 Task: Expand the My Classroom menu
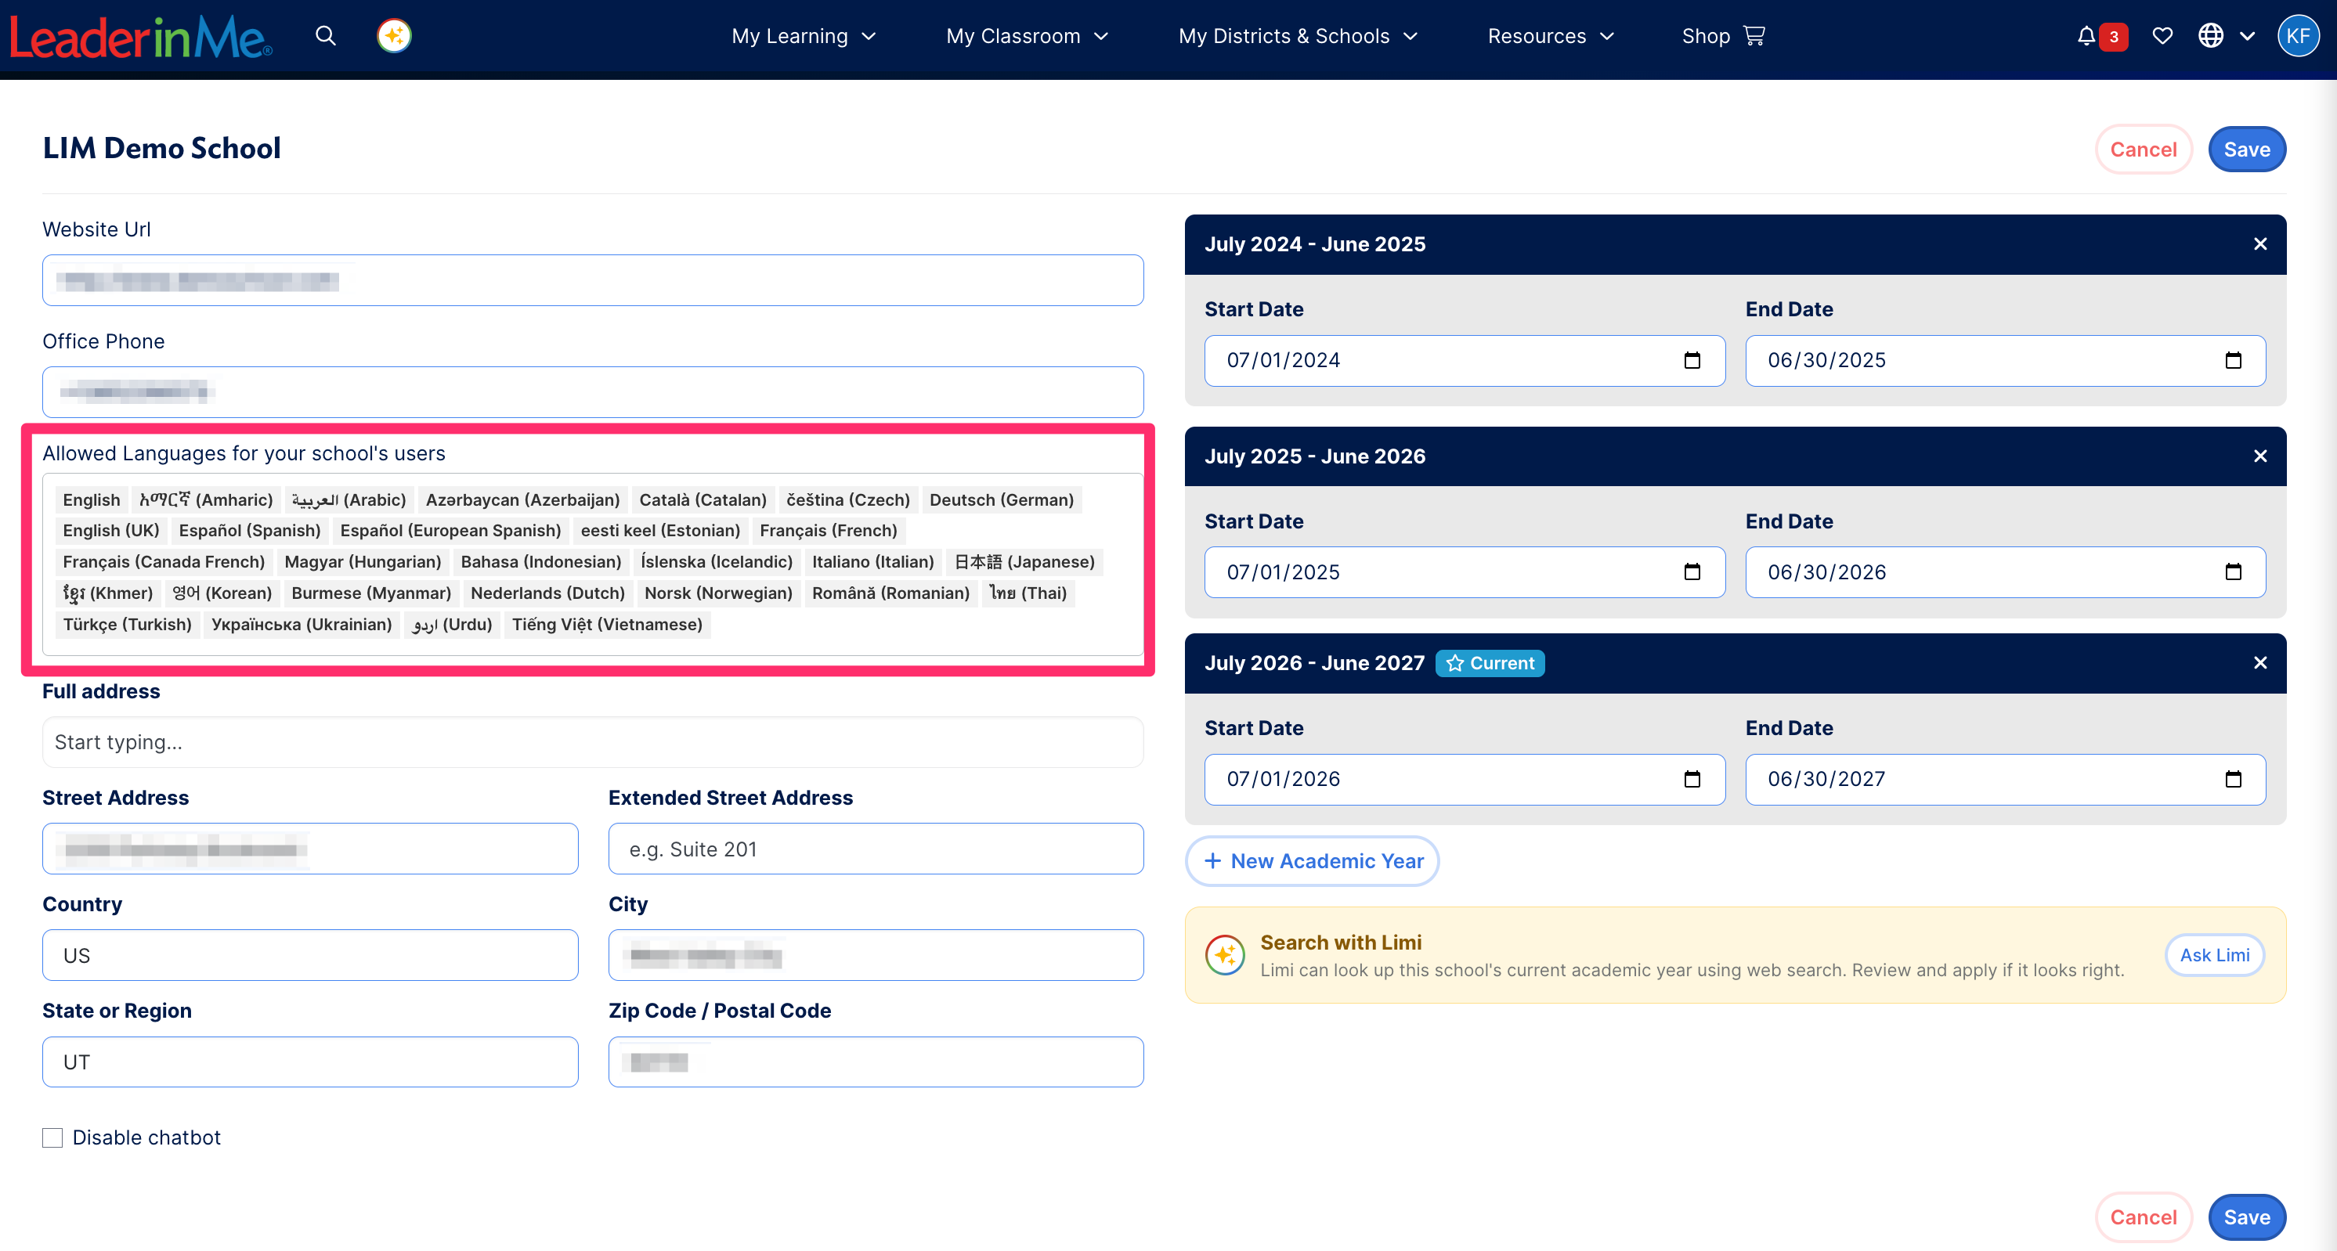(1027, 36)
